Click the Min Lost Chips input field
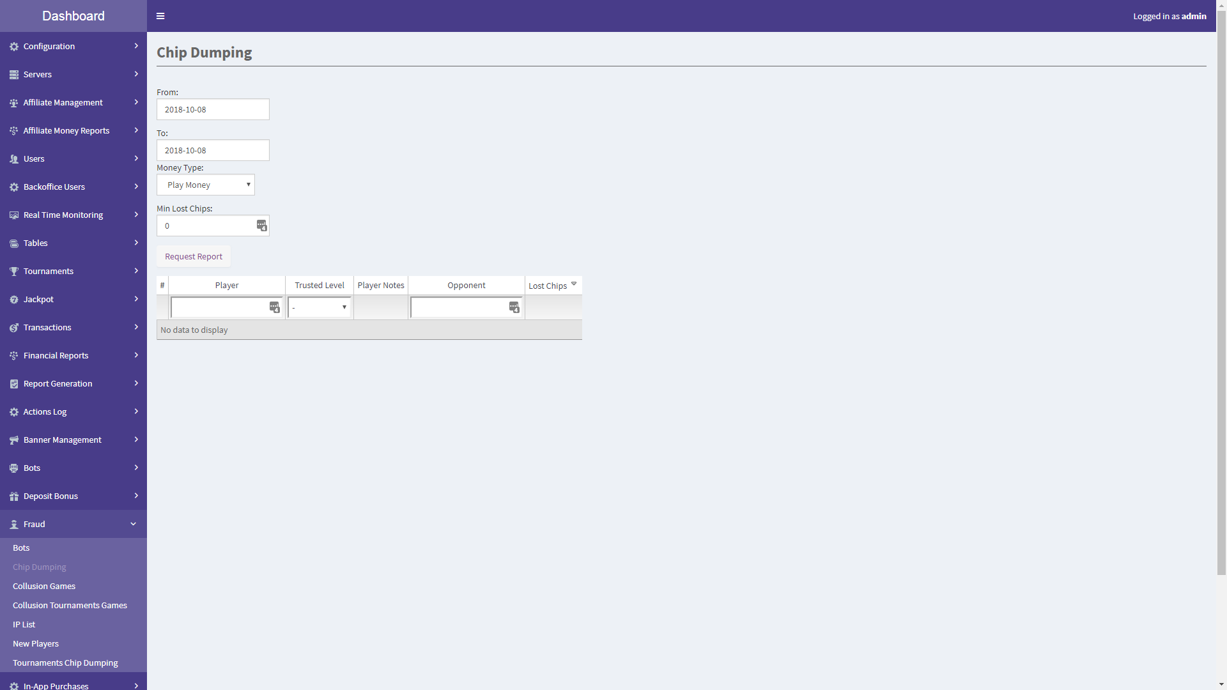The height and width of the screenshot is (690, 1227). [x=213, y=225]
